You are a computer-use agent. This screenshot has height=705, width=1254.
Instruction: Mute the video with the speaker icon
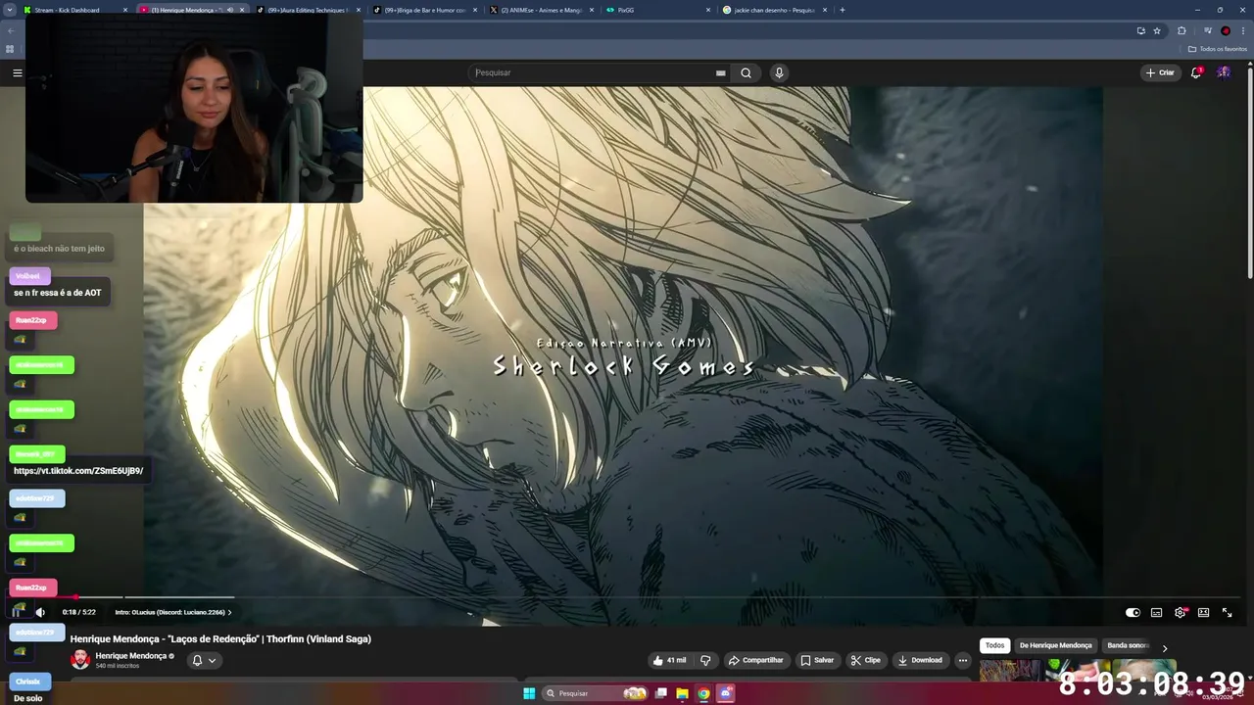(x=40, y=612)
